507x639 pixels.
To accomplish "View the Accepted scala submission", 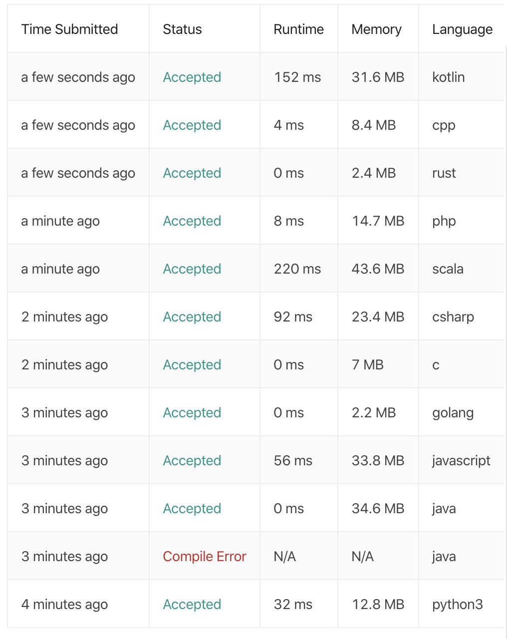I will point(192,269).
